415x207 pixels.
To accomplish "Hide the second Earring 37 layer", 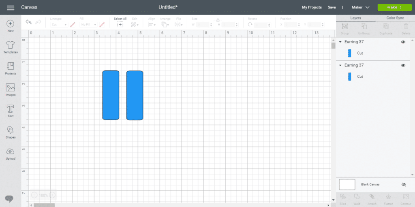I will pyautogui.click(x=403, y=65).
